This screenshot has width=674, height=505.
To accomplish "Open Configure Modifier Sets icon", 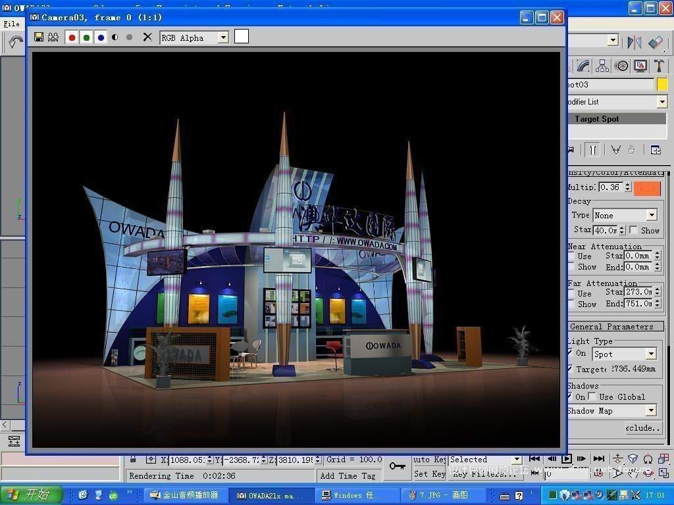I will point(656,150).
